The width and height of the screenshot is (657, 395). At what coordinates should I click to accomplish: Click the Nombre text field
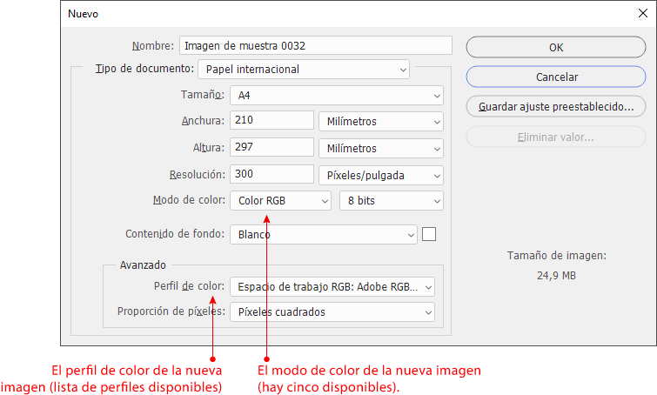pyautogui.click(x=315, y=45)
